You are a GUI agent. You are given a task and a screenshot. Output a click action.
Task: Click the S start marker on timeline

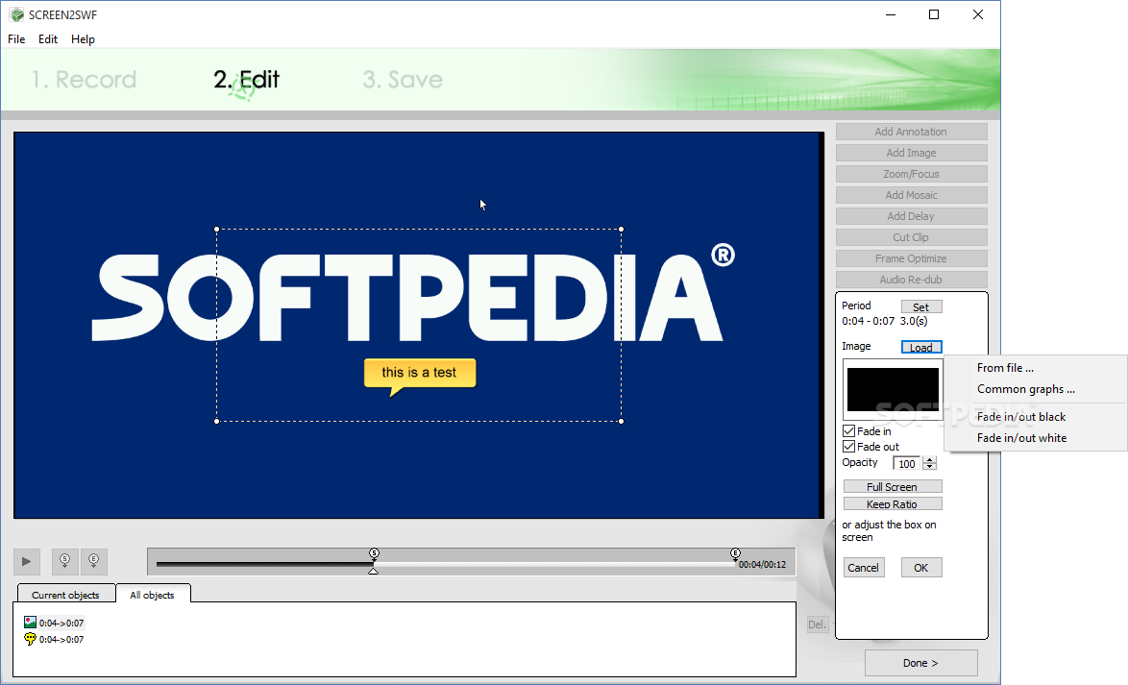[374, 553]
